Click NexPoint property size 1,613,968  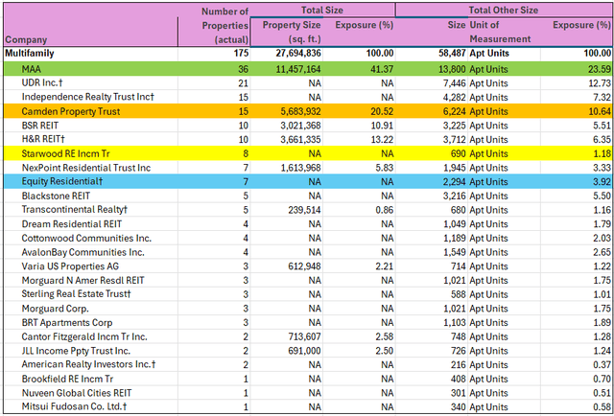(300, 168)
